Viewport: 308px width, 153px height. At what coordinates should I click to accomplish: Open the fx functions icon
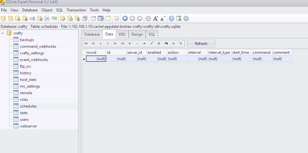point(47,18)
